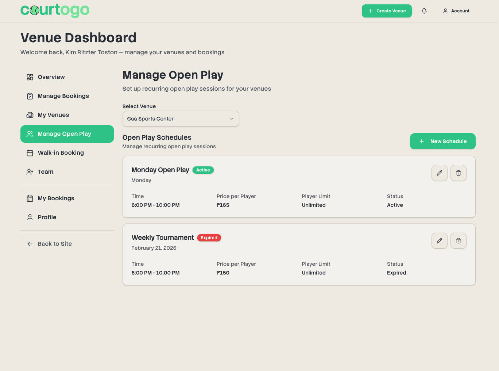
Task: Select the Manage Open Play menu item
Action: pos(67,134)
